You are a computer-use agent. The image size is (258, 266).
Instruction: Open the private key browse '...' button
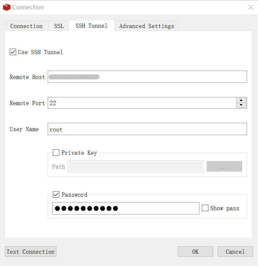point(224,166)
